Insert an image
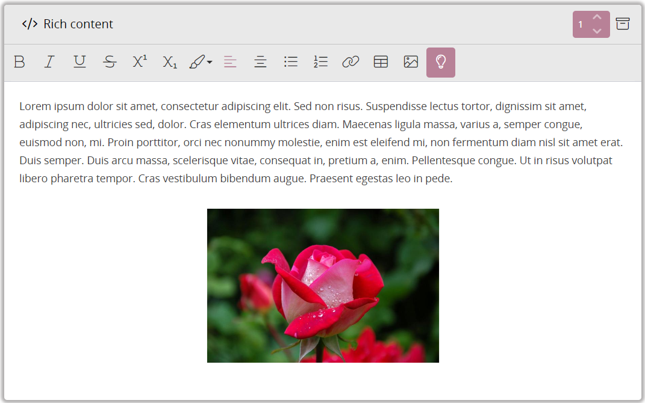The height and width of the screenshot is (403, 645). pos(411,62)
